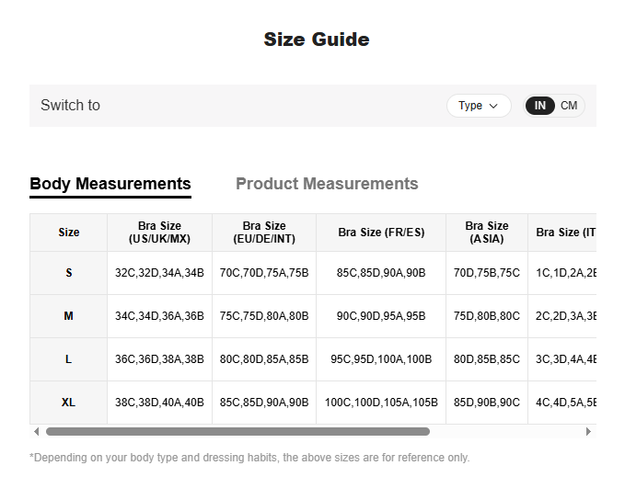The height and width of the screenshot is (477, 625).
Task: Click the XL size row label
Action: (x=68, y=403)
